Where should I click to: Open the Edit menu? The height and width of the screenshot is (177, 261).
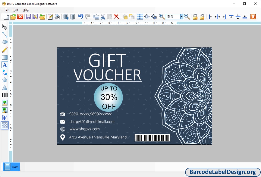pyautogui.click(x=16, y=10)
